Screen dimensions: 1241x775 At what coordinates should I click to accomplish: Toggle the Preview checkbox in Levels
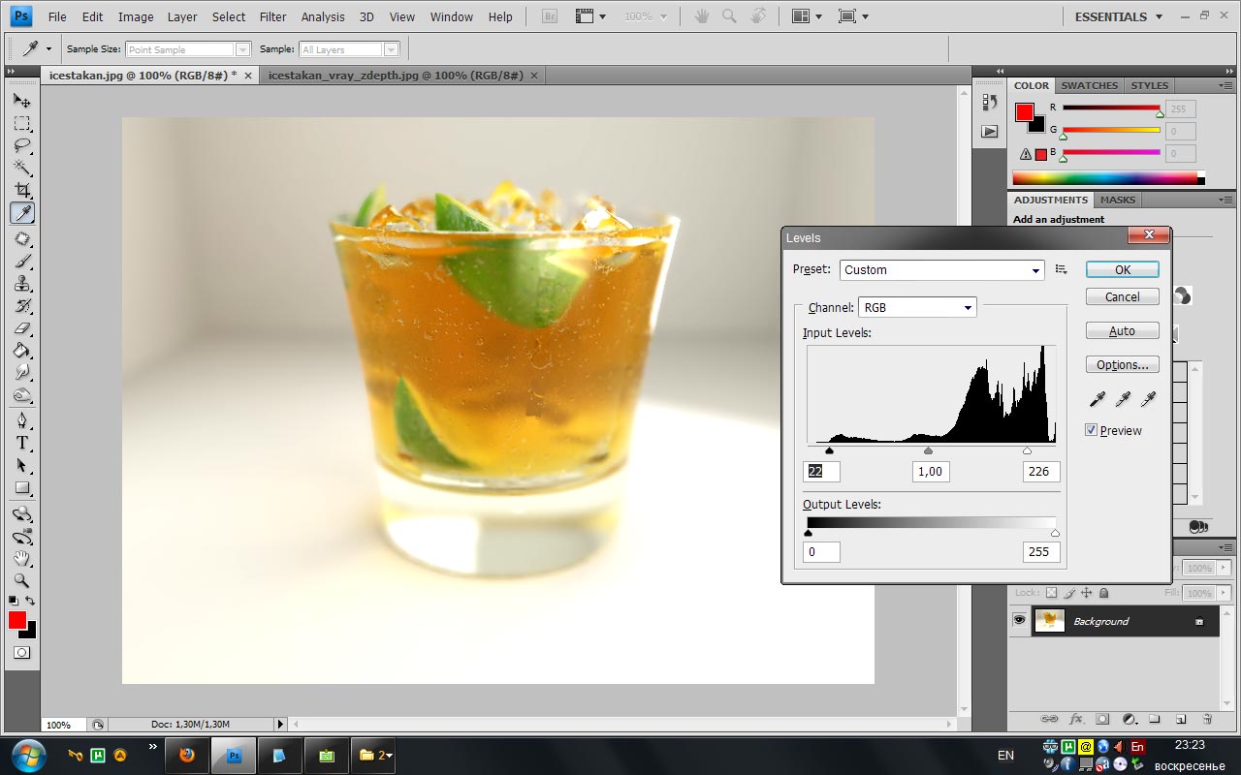pos(1092,430)
